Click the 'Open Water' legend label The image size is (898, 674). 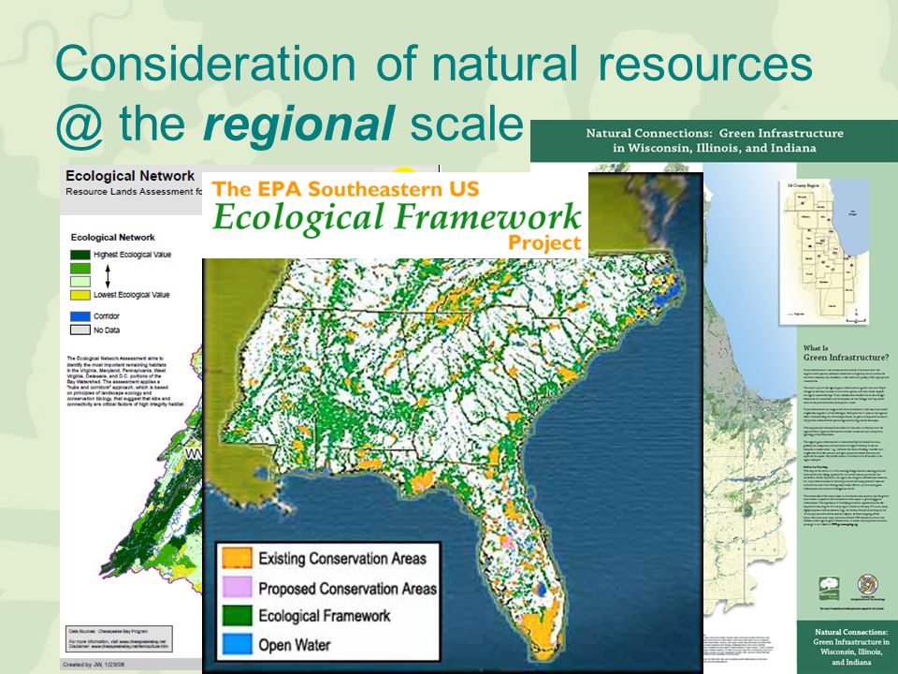(x=295, y=645)
